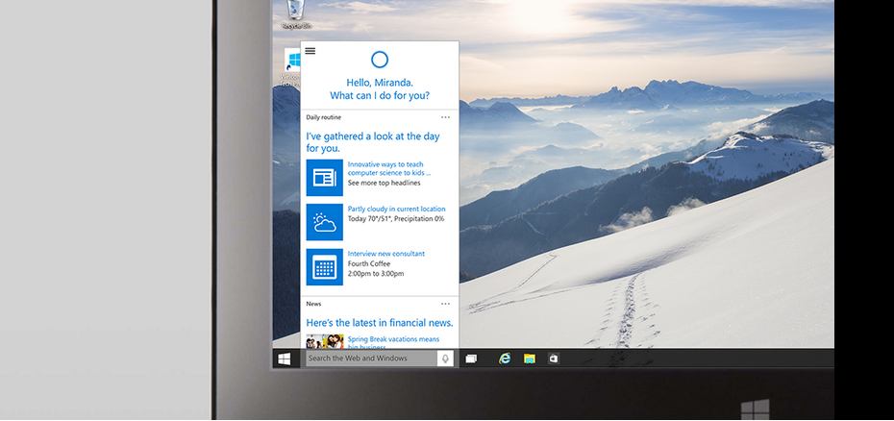Expand Daily routine more options ellipsis
894x421 pixels.
(445, 117)
